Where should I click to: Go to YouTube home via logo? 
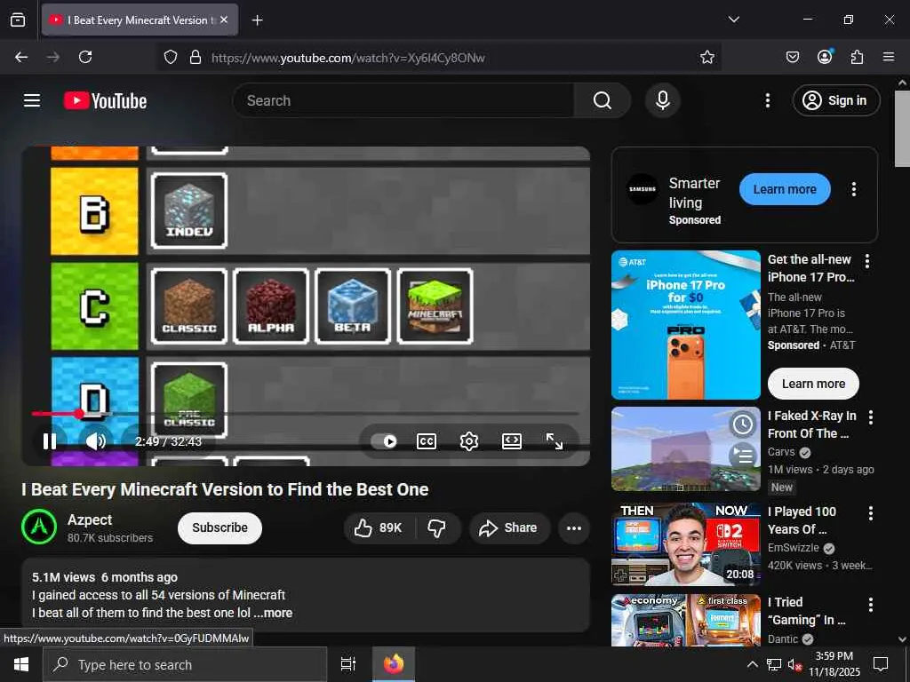pyautogui.click(x=105, y=101)
